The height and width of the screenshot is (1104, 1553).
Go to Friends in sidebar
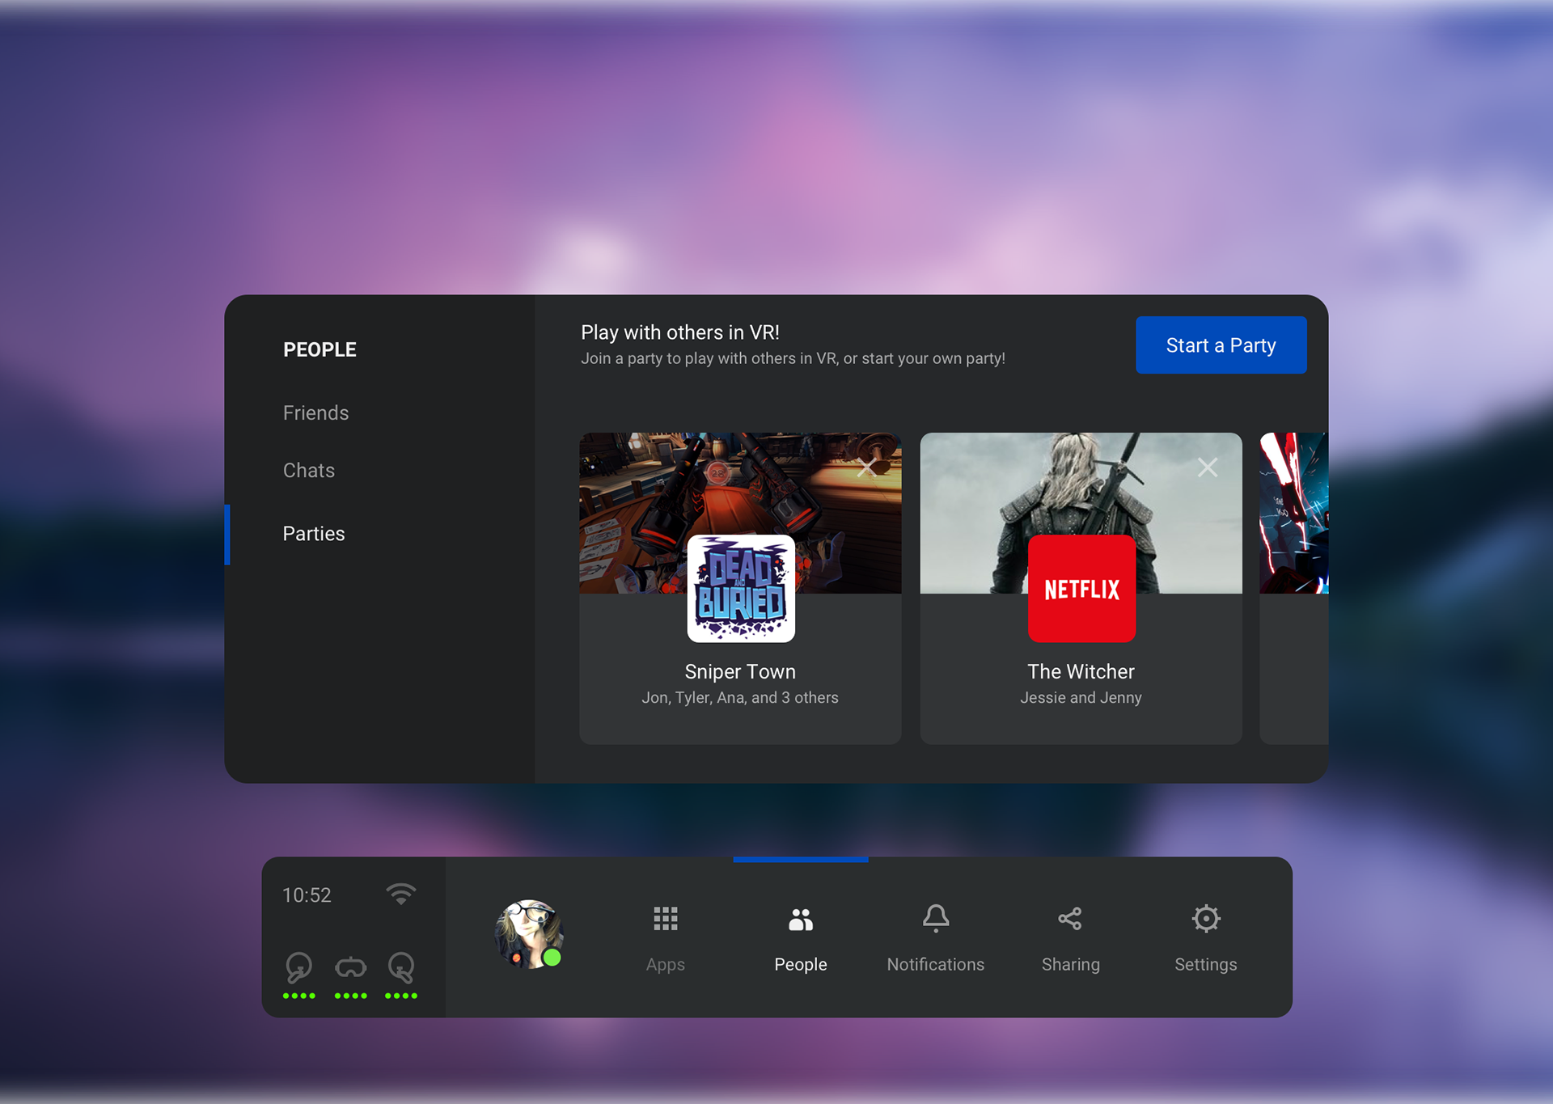[315, 412]
